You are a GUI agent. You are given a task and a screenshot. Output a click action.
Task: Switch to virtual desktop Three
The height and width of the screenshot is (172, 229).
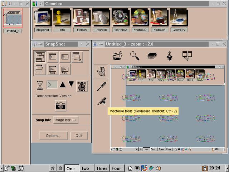coord(102,168)
